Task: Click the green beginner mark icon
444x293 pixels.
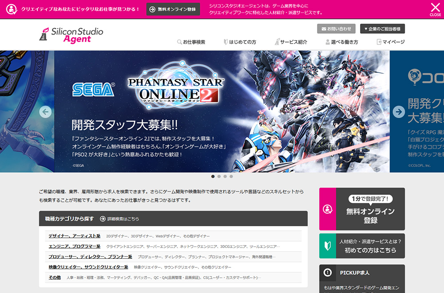Action: (x=328, y=246)
